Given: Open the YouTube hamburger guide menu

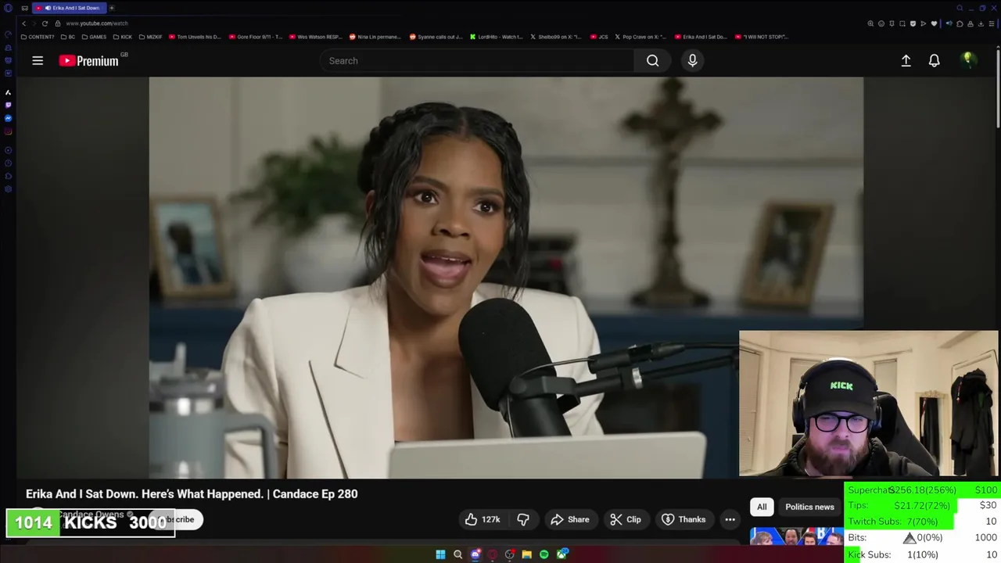Looking at the screenshot, I should 38,60.
